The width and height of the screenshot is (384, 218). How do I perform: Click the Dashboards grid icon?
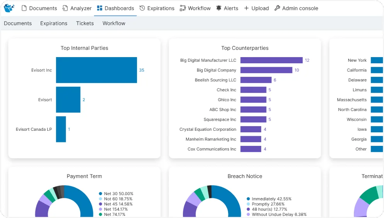(100, 8)
